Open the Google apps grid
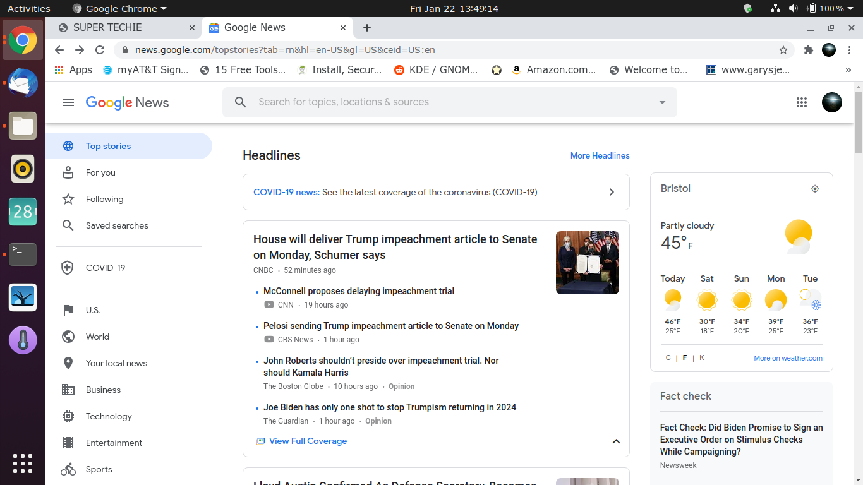The height and width of the screenshot is (485, 863). point(802,102)
